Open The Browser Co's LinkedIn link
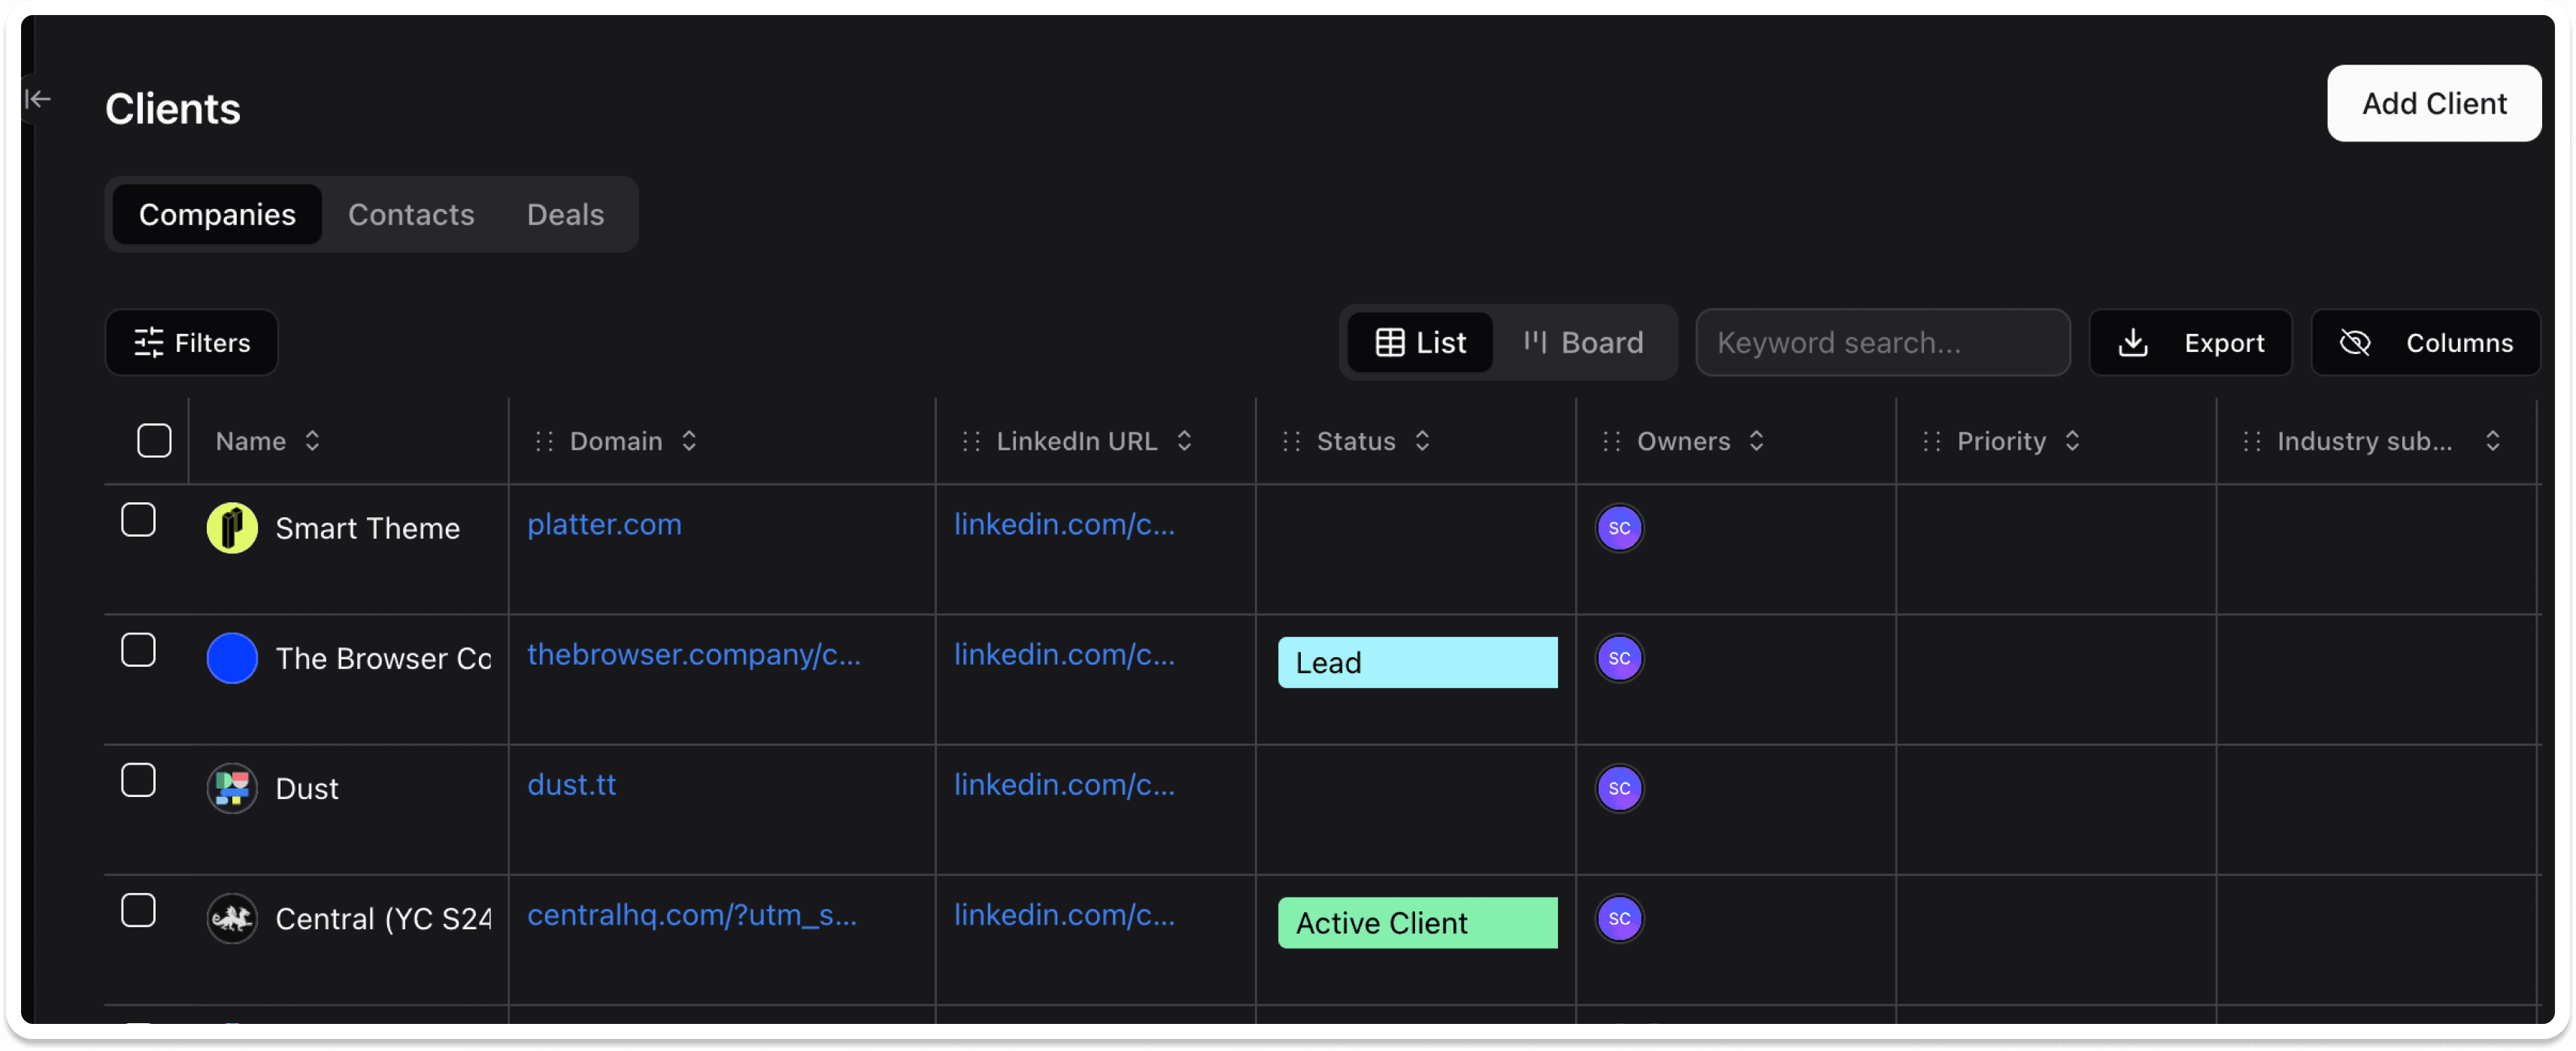 [x=1065, y=654]
